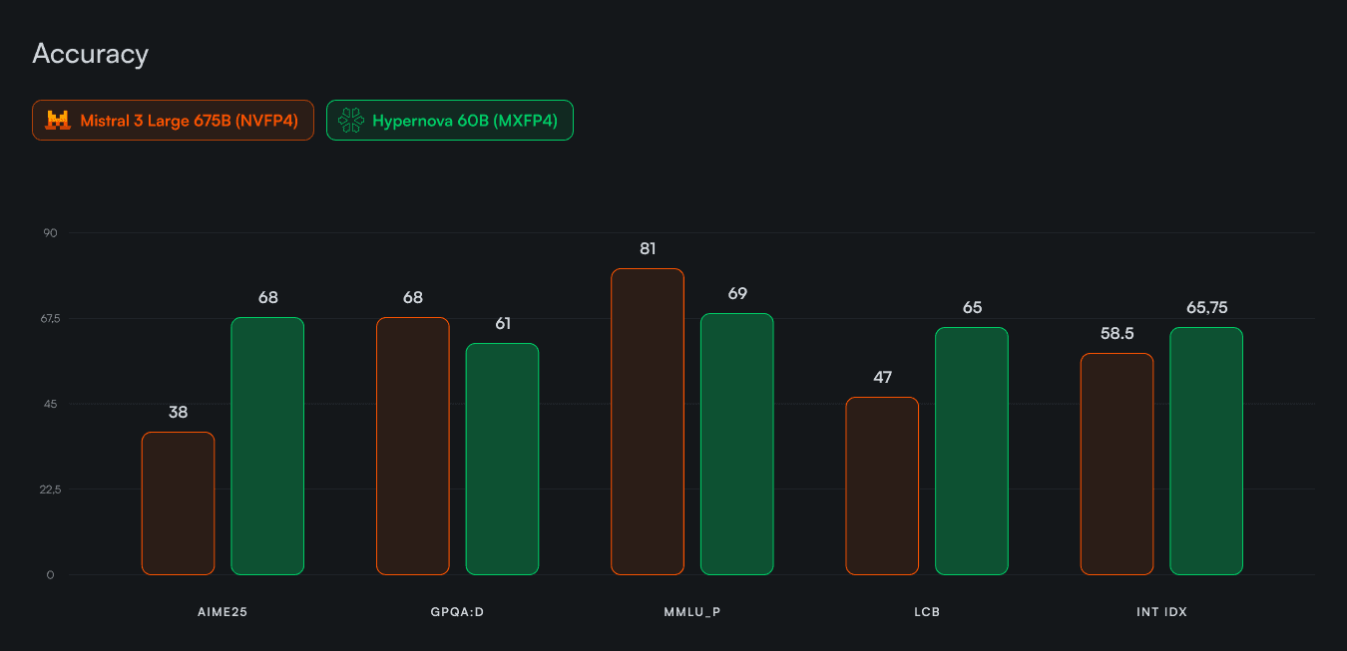Click the orange MMLU_P bar labeled 81

pos(647,422)
